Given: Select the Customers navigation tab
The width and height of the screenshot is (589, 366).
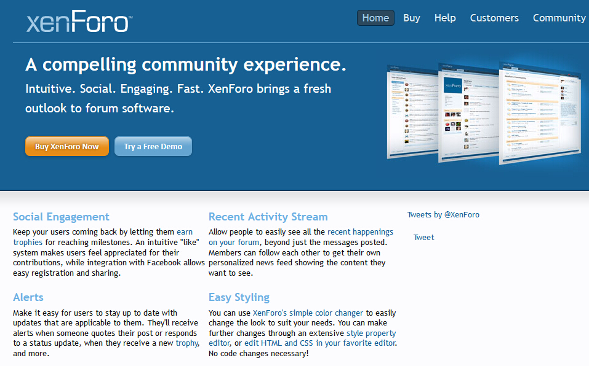Looking at the screenshot, I should coord(494,18).
